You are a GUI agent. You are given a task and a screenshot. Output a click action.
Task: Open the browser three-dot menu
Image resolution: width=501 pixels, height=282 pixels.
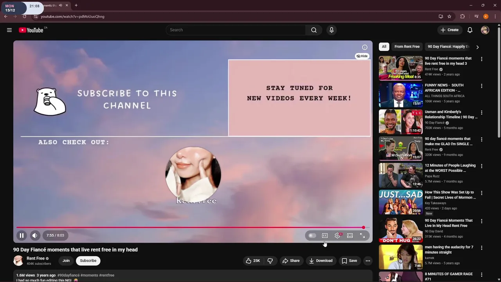coord(495,16)
